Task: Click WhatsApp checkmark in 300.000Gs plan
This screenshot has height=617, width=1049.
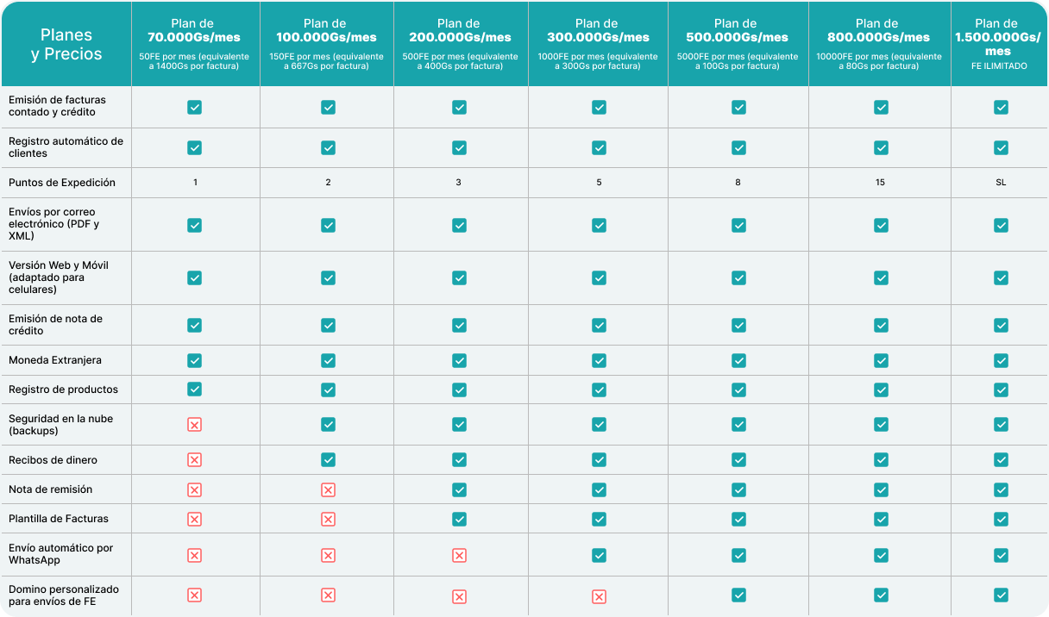Action: click(x=599, y=555)
